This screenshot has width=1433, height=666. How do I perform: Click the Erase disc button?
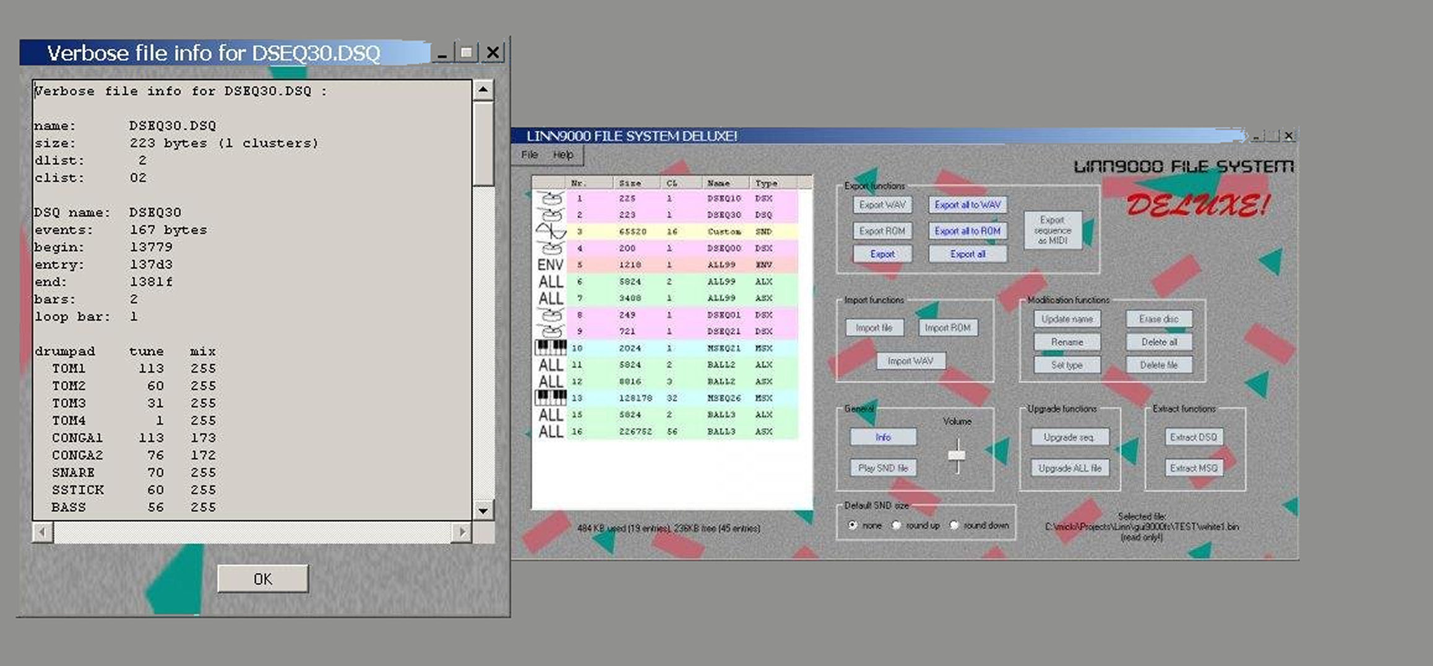click(x=1158, y=319)
